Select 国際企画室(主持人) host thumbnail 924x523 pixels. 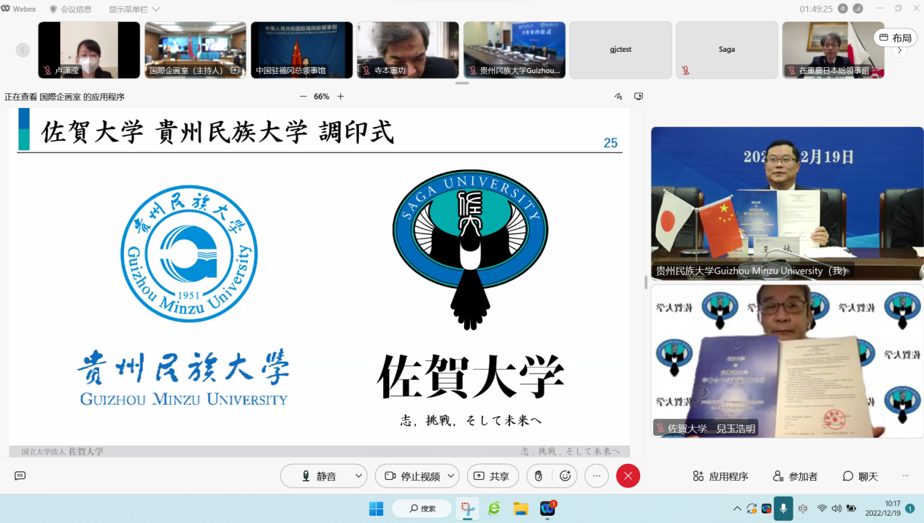196,50
